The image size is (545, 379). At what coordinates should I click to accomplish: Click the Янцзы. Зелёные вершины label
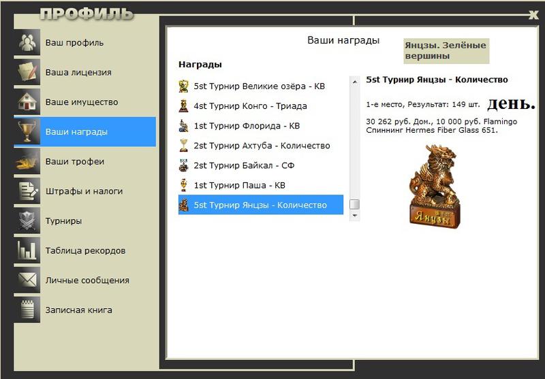click(446, 50)
